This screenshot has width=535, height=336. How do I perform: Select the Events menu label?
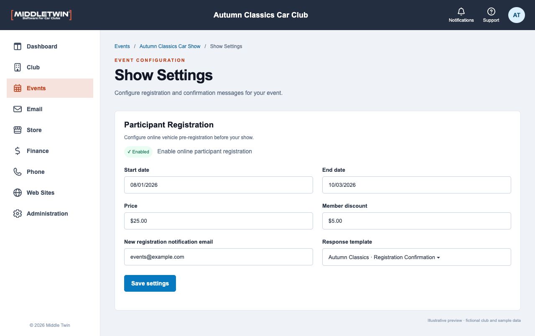coord(36,88)
